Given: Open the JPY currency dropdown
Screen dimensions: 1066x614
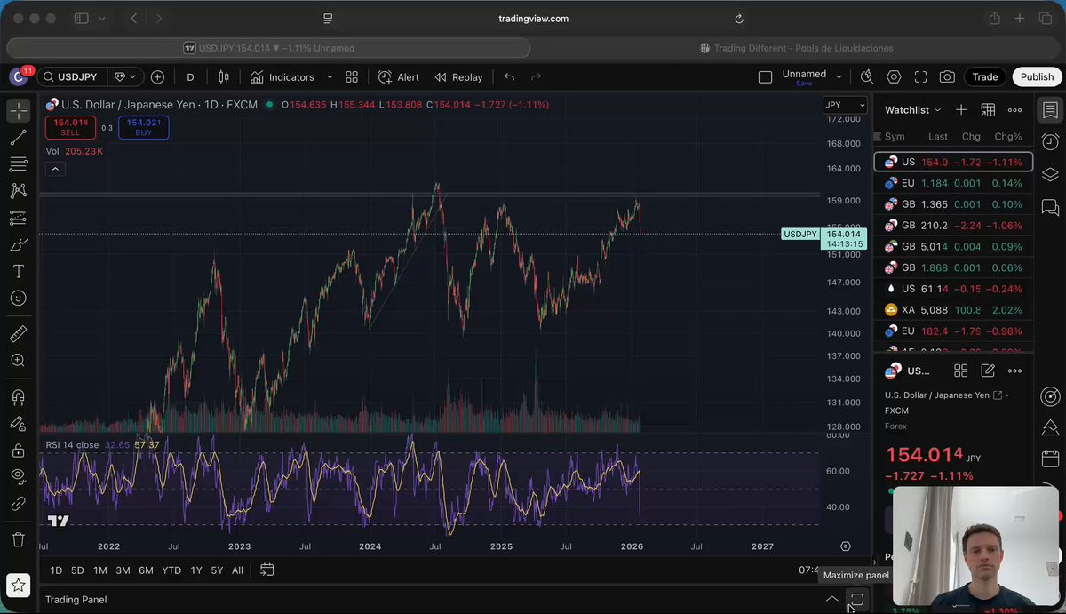Looking at the screenshot, I should point(844,105).
